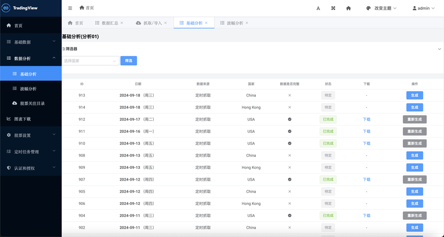The image size is (444, 237).
Task: Click 首页 house icon in sidebar
Action: click(x=9, y=25)
